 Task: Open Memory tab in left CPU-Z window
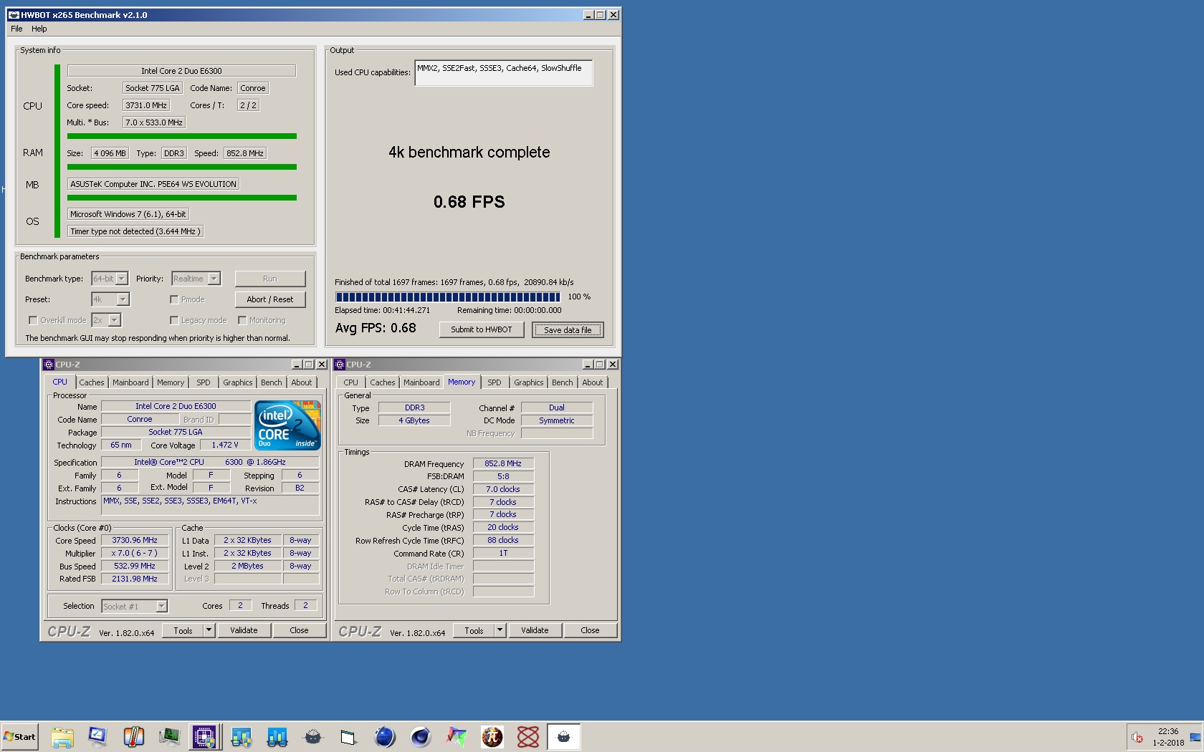pos(171,382)
